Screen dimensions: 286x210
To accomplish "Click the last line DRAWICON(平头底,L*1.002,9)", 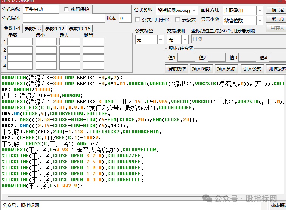I will (x=42, y=186).
